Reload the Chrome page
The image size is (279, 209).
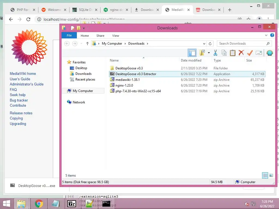pyautogui.click(x=28, y=19)
